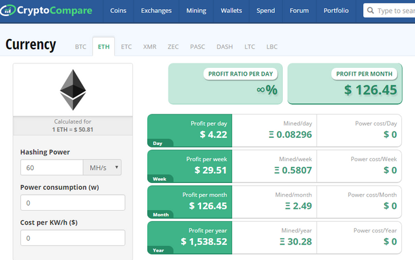Open the MH/s hashrate unit dropdown
Image resolution: width=415 pixels, height=260 pixels.
[102, 168]
